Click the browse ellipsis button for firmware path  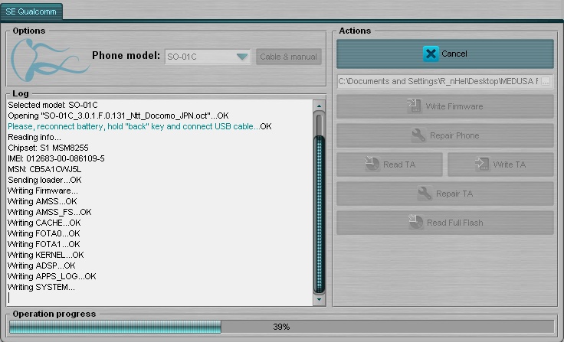click(546, 82)
